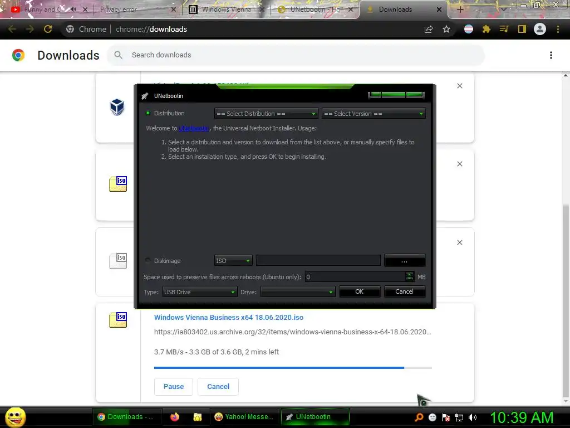This screenshot has width=570, height=428.
Task: Remove the second iso download entry
Action: coord(460,164)
